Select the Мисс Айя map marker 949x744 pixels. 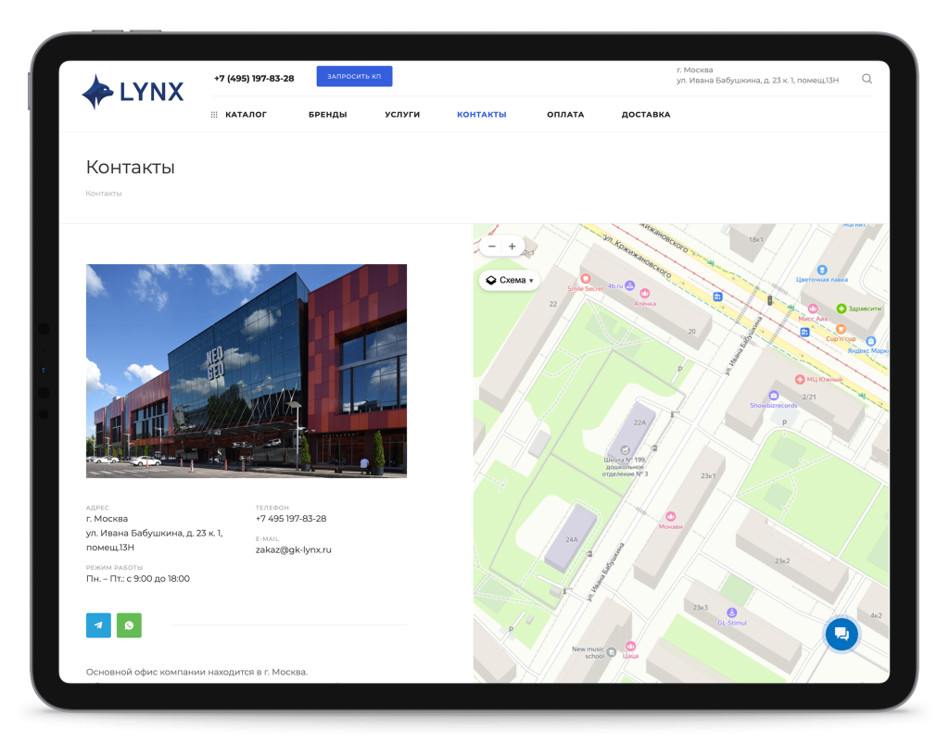(813, 309)
